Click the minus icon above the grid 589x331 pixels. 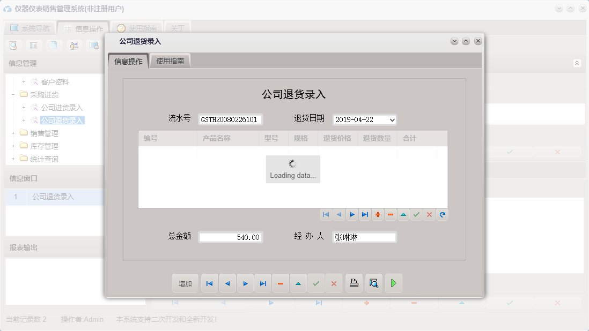coord(391,214)
